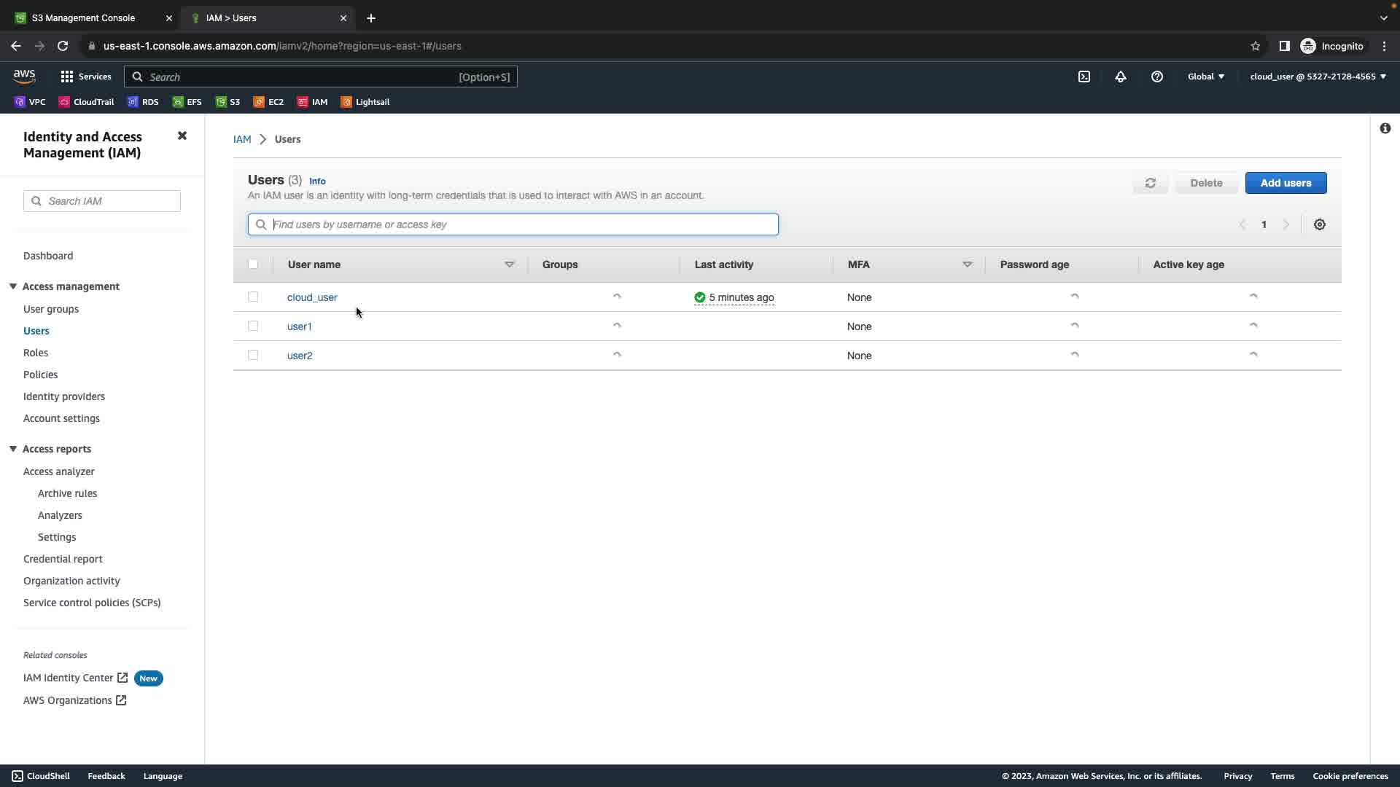
Task: Collapse the Access management section
Action: click(x=13, y=286)
